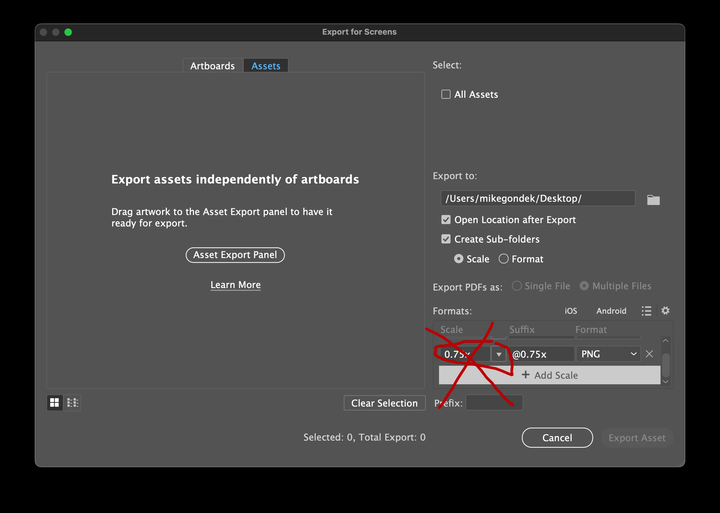Open the scale value dropdown arrow
The width and height of the screenshot is (720, 513).
coord(499,354)
